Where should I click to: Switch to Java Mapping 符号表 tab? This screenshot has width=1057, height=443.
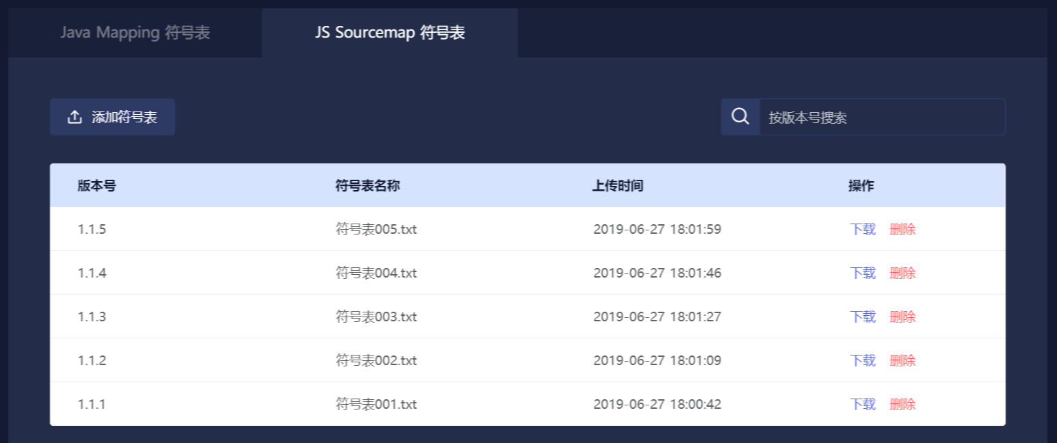(x=135, y=33)
